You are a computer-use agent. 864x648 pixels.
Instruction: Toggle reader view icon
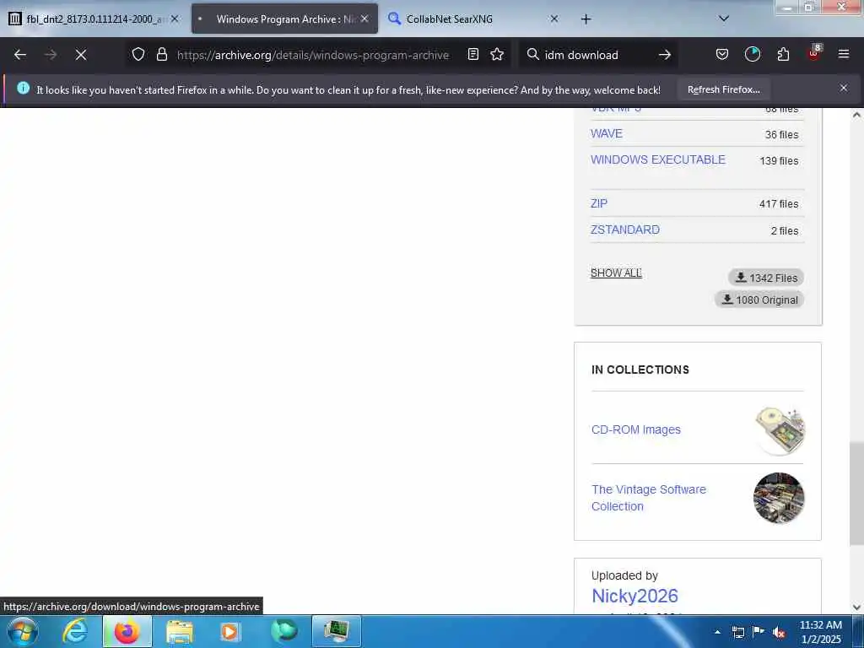point(472,55)
